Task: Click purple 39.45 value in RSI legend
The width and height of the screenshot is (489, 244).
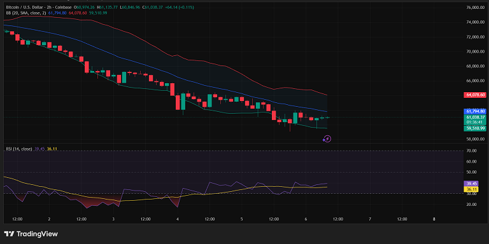Action: pos(39,149)
